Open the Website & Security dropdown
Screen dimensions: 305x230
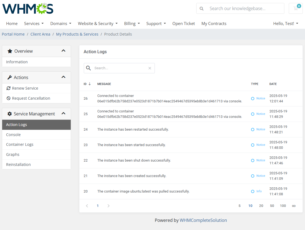(x=98, y=24)
